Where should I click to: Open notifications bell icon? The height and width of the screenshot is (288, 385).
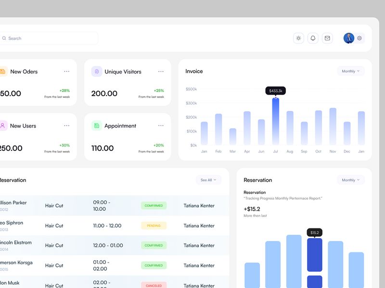tap(313, 38)
